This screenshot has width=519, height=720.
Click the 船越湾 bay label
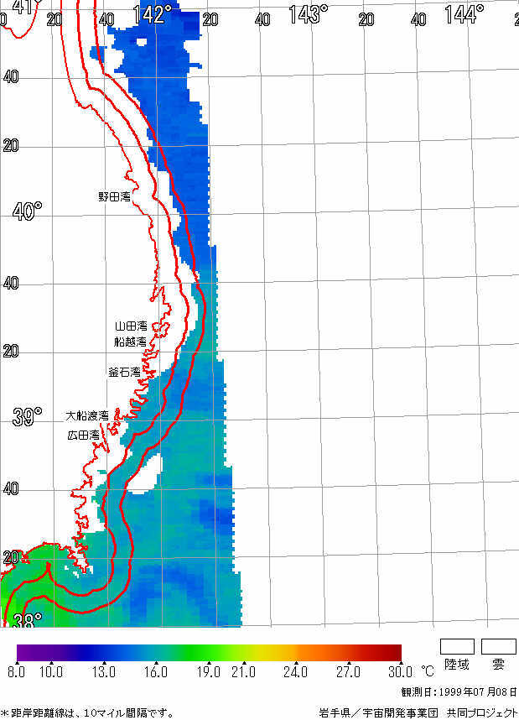pos(130,342)
